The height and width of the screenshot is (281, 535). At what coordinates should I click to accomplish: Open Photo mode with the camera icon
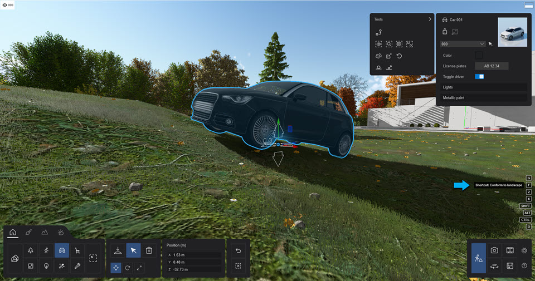(x=494, y=250)
